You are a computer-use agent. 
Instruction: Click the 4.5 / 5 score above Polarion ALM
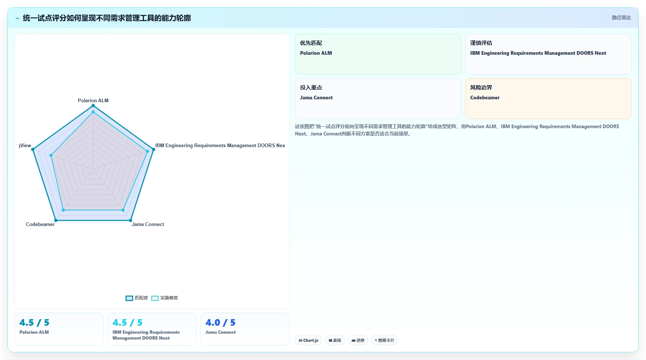pyautogui.click(x=34, y=323)
